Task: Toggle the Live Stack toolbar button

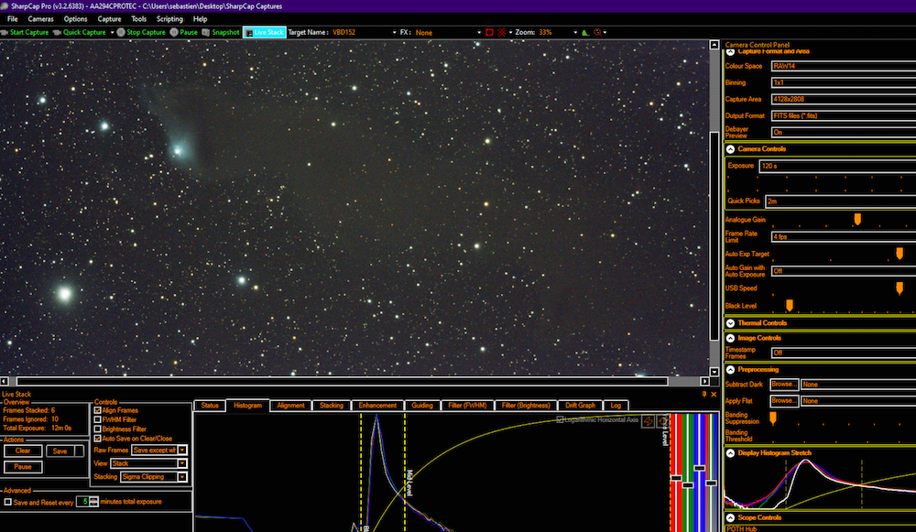Action: pyautogui.click(x=264, y=32)
